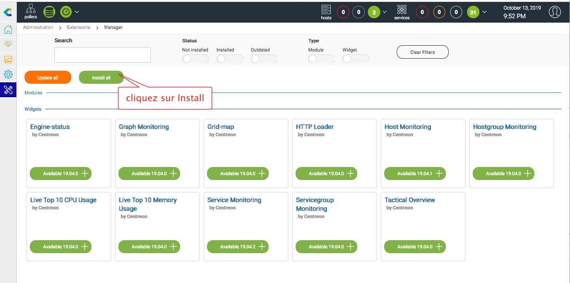The width and height of the screenshot is (570, 283).
Task: Open the pollers icon in top bar
Action: [x=30, y=11]
